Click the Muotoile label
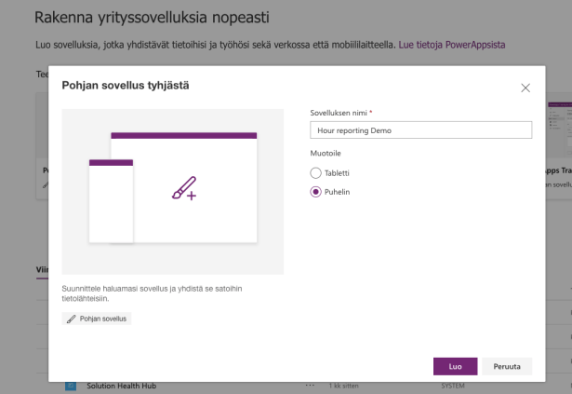Viewport: 572px width, 394px height. (326, 153)
